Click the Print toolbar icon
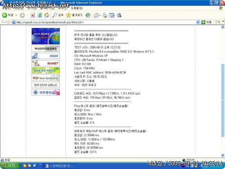225x169 pixels. point(105,15)
